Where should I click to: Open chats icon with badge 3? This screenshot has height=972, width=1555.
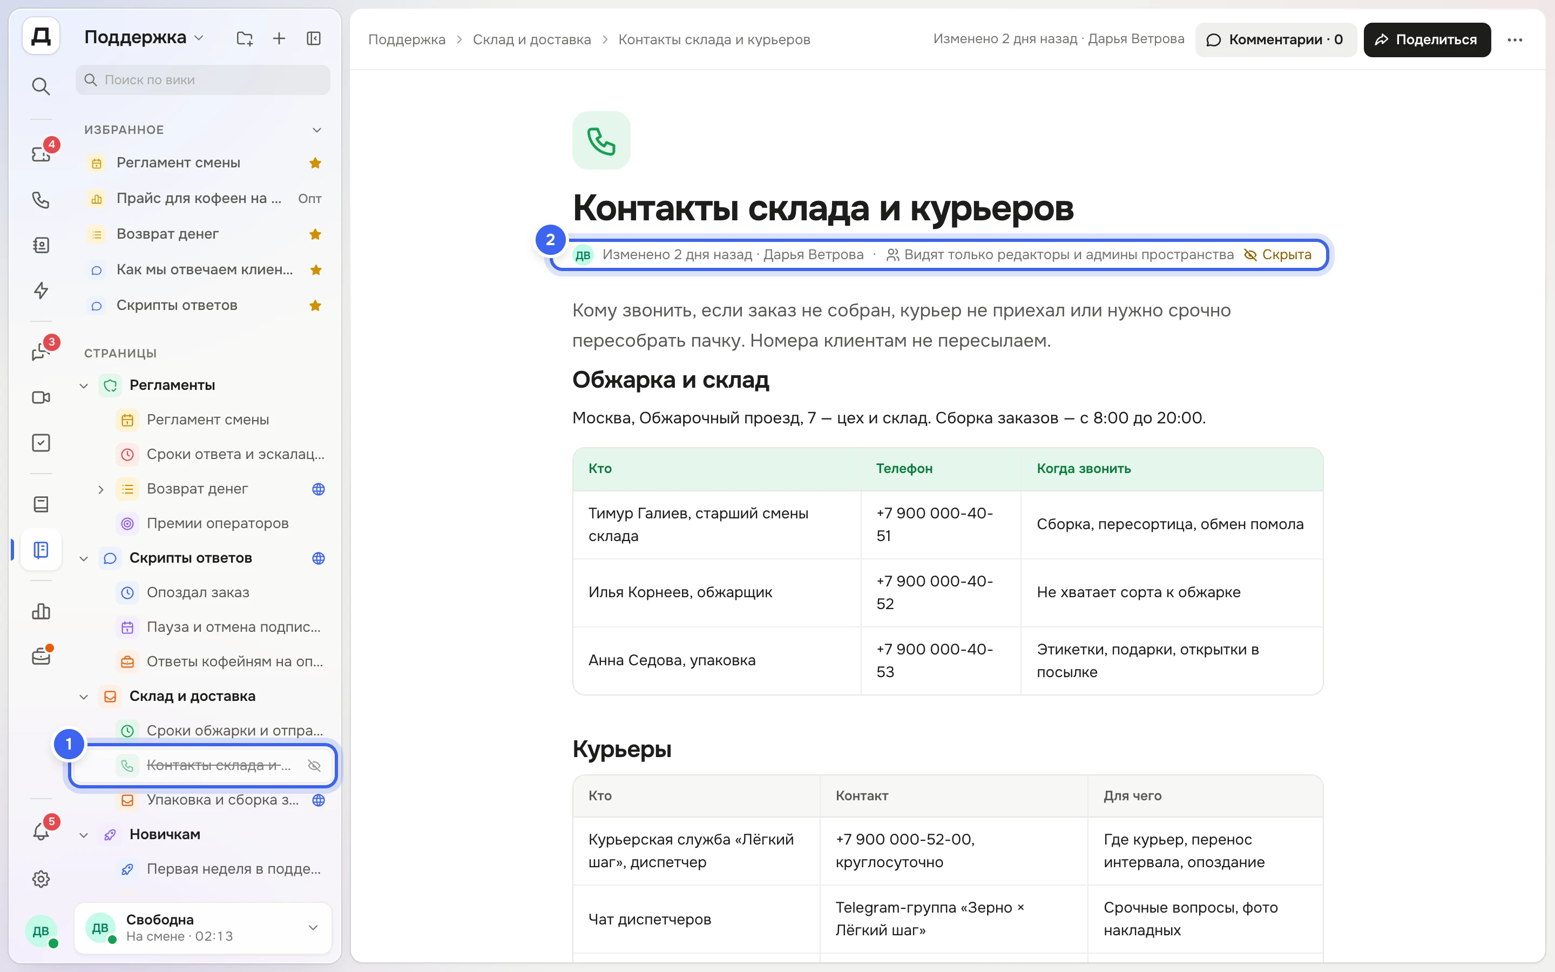point(41,352)
